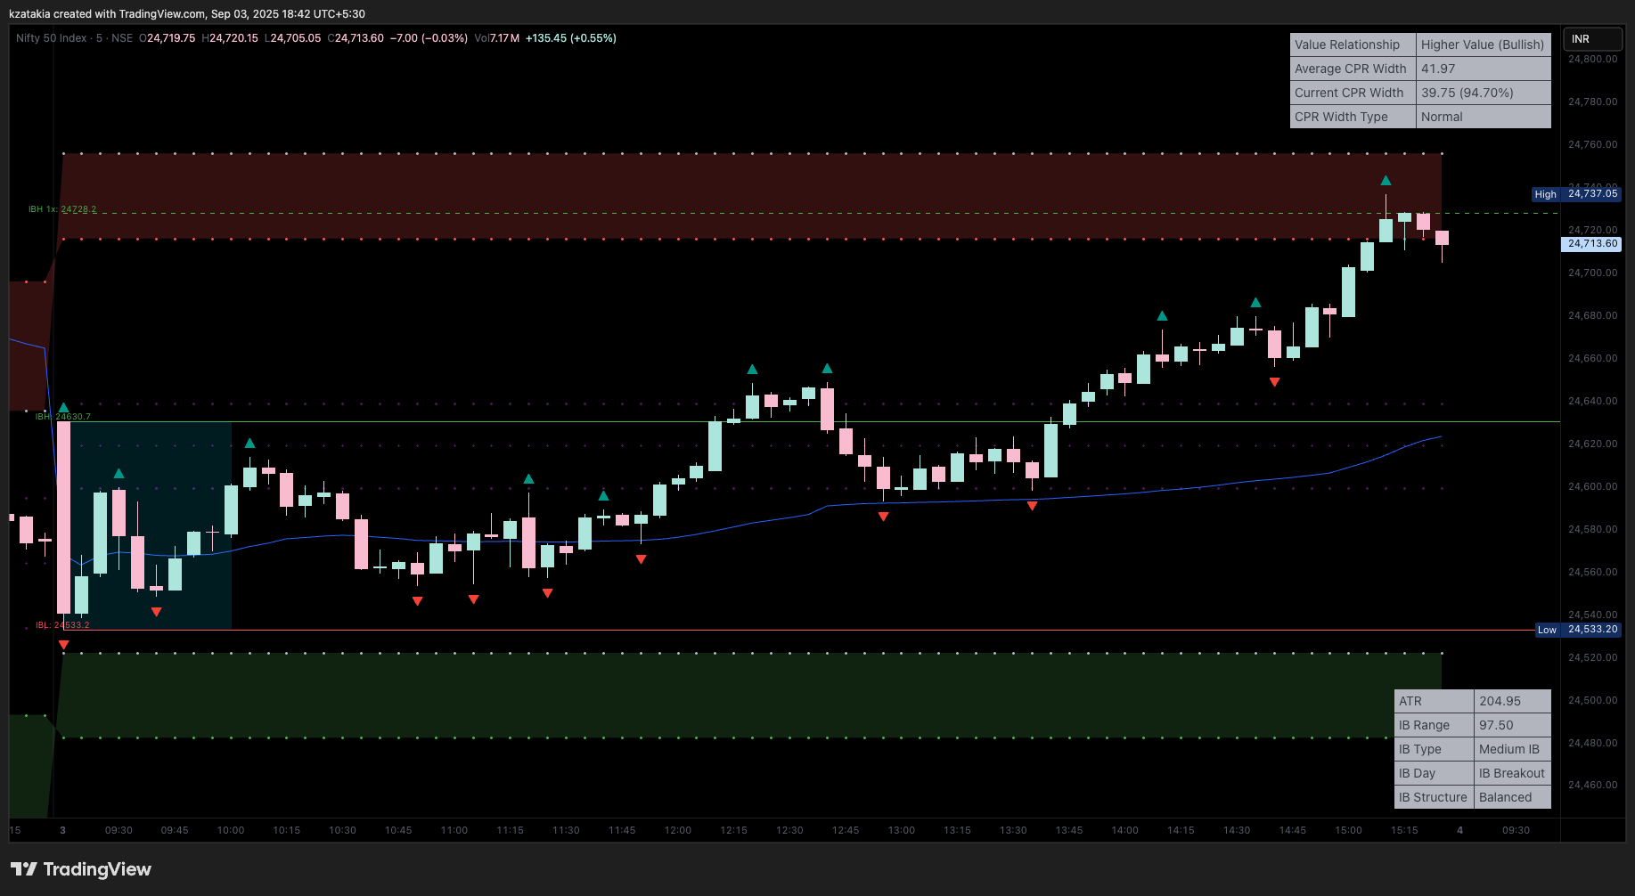Click the IB Type label cell
Screen dimensions: 1635x896
[x=1434, y=749]
